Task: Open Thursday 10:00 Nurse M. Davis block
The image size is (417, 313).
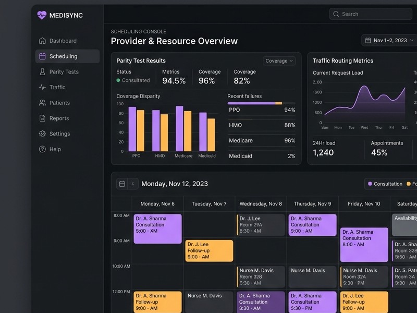Action: (x=312, y=277)
